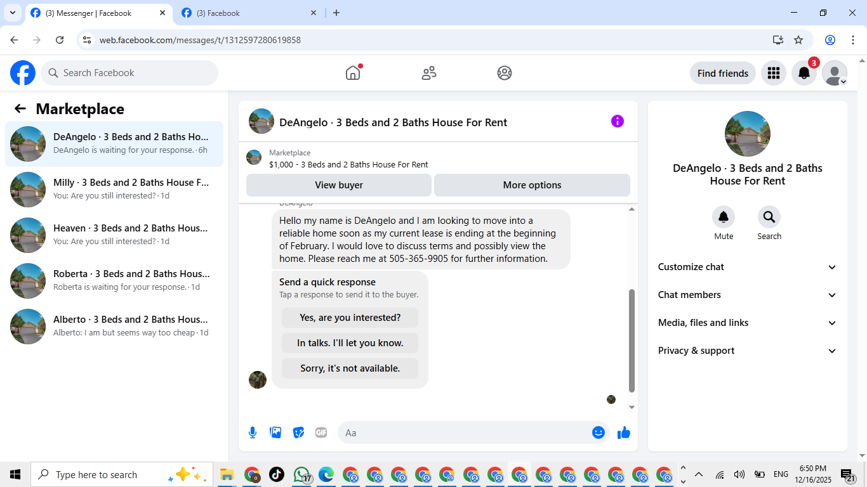Attach a file with the photo icon
Image resolution: width=867 pixels, height=487 pixels.
point(275,432)
